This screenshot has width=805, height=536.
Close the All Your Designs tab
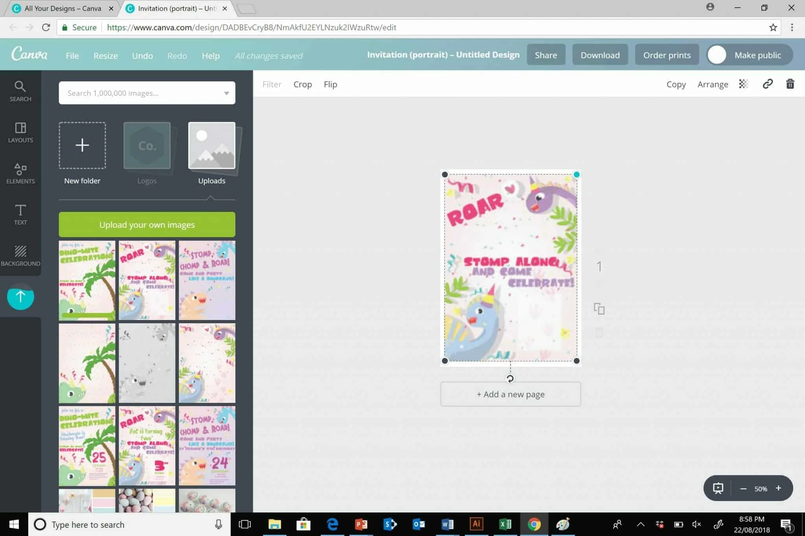click(111, 8)
